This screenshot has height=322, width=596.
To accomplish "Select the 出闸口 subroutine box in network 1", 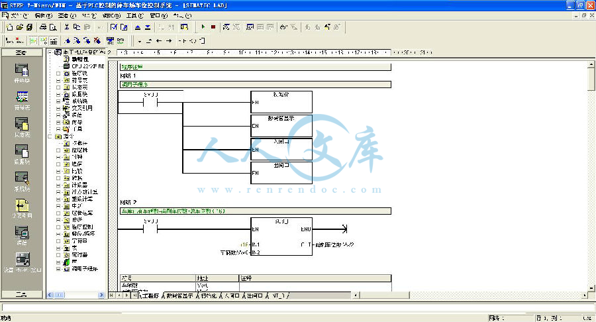I will tap(281, 173).
